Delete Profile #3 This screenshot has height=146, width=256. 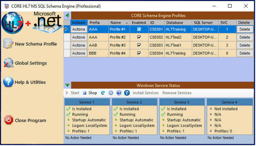click(245, 45)
